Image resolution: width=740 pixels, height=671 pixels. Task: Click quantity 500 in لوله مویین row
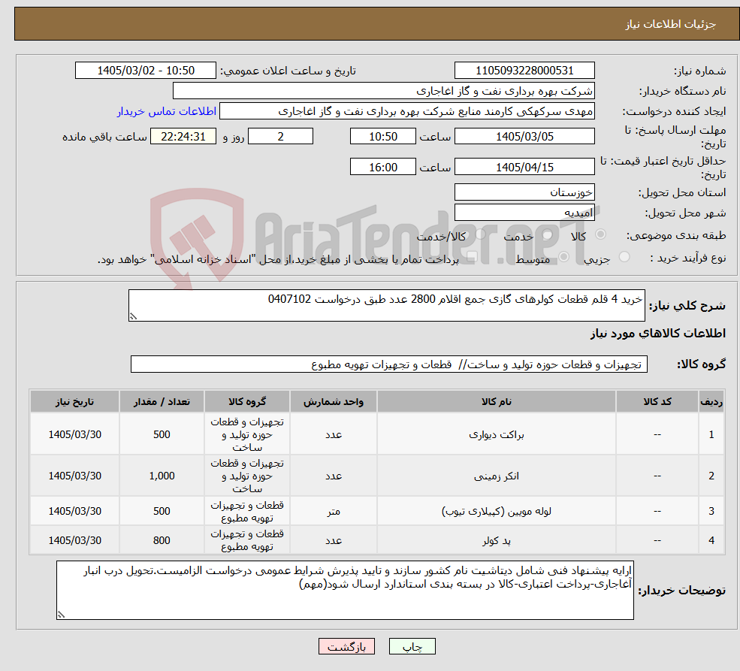click(162, 511)
